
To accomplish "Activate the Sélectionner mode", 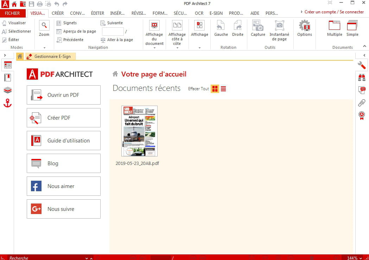I will click(17, 31).
